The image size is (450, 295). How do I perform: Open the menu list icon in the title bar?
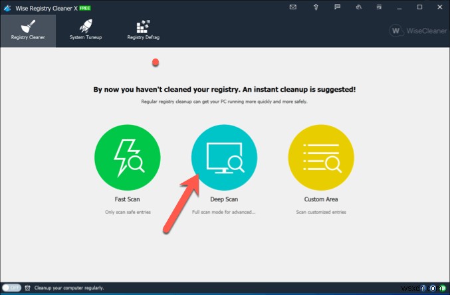tap(379, 7)
